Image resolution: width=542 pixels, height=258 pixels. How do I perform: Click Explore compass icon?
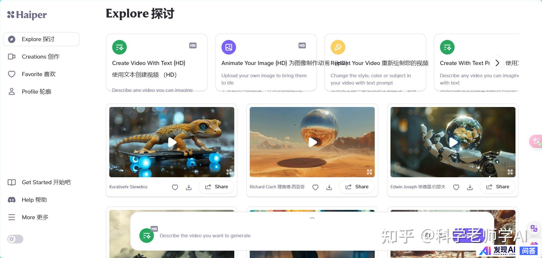(12, 39)
